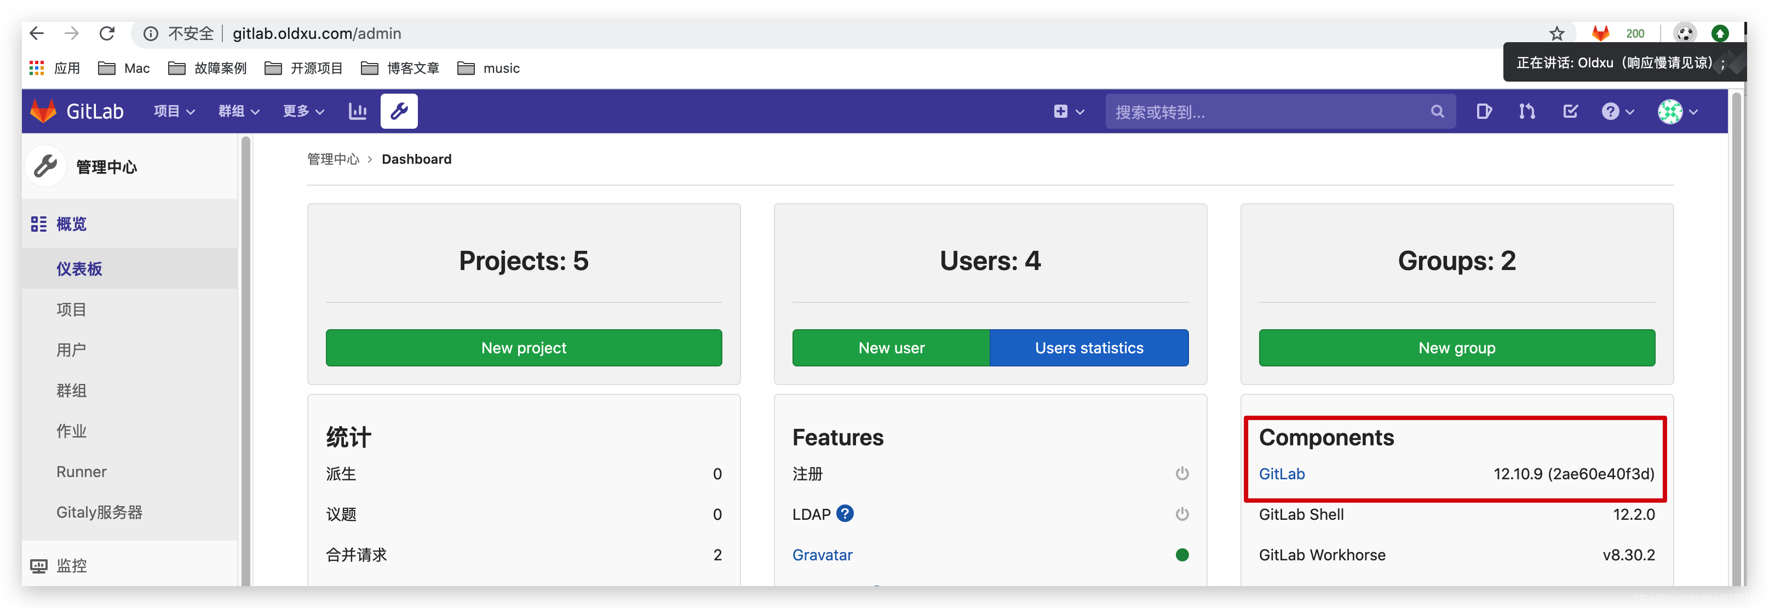The image size is (1769, 608).
Task: Click the 管理中心 sidebar header
Action: point(106,167)
